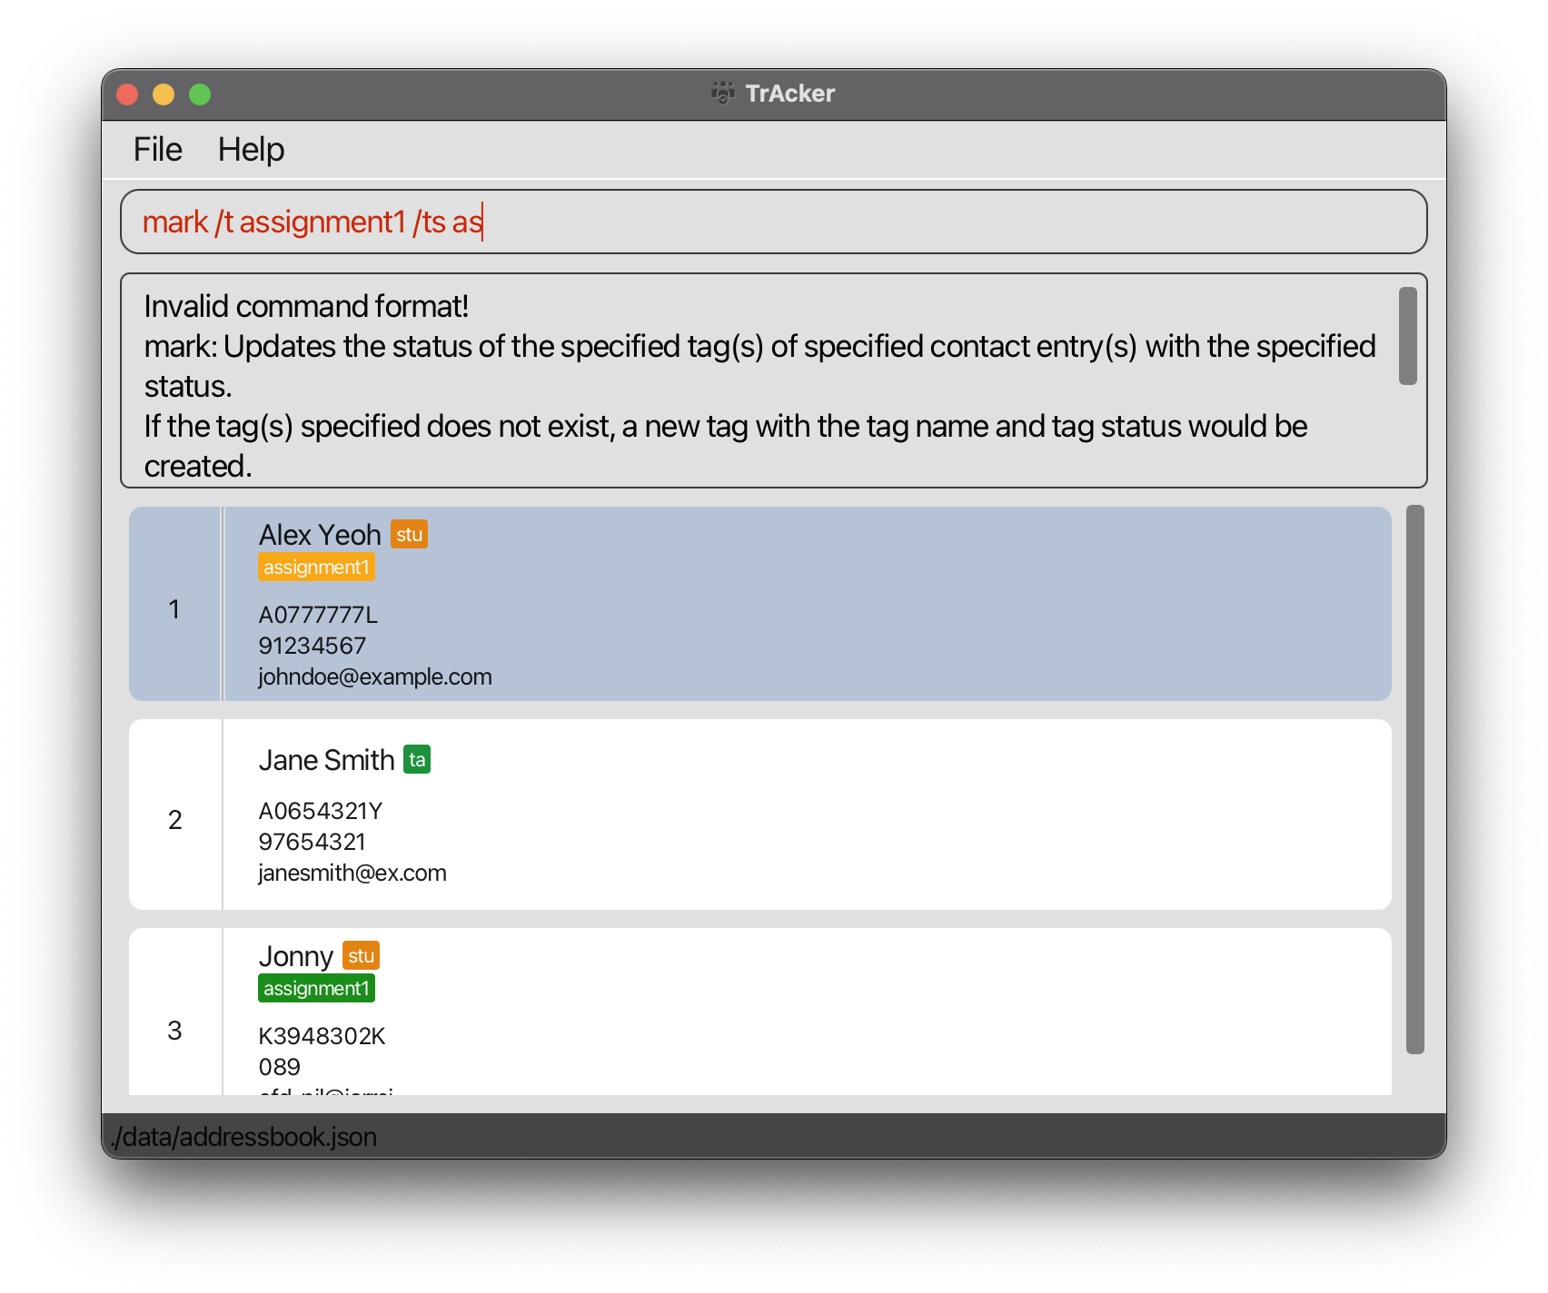
Task: Select the Alex Yeoh contact card
Action: (x=759, y=604)
